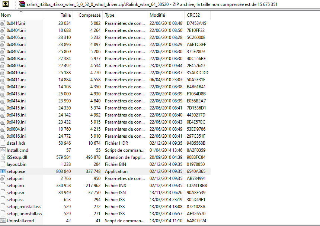Click the up-one-level folder arrow button
This screenshot has width=320, height=226.
click(6, 4)
